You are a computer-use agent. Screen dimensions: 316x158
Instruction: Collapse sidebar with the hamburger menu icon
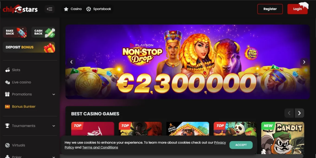pos(49,9)
